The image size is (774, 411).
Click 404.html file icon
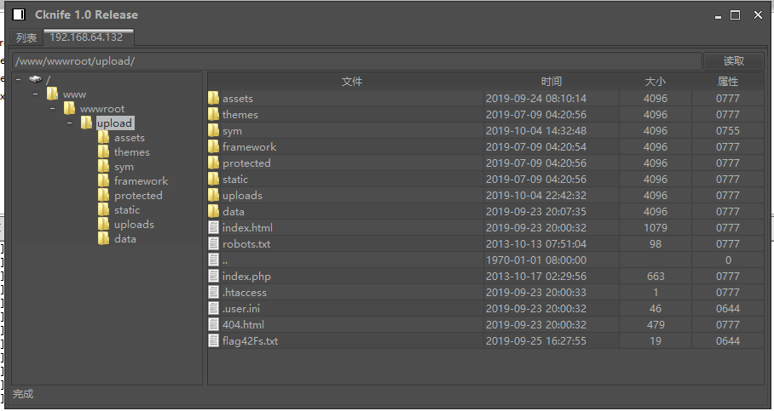(x=213, y=325)
